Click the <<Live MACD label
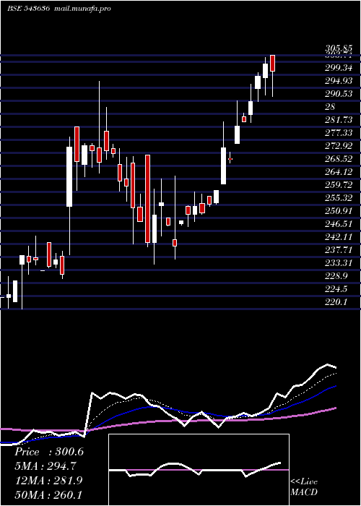This screenshot has height=506, width=361. [x=304, y=486]
